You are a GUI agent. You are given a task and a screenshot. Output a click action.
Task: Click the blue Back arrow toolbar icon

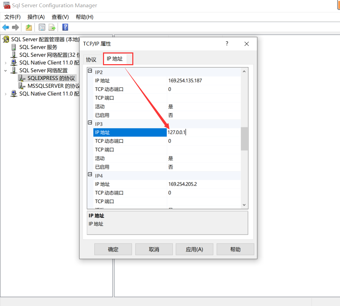pos(6,27)
